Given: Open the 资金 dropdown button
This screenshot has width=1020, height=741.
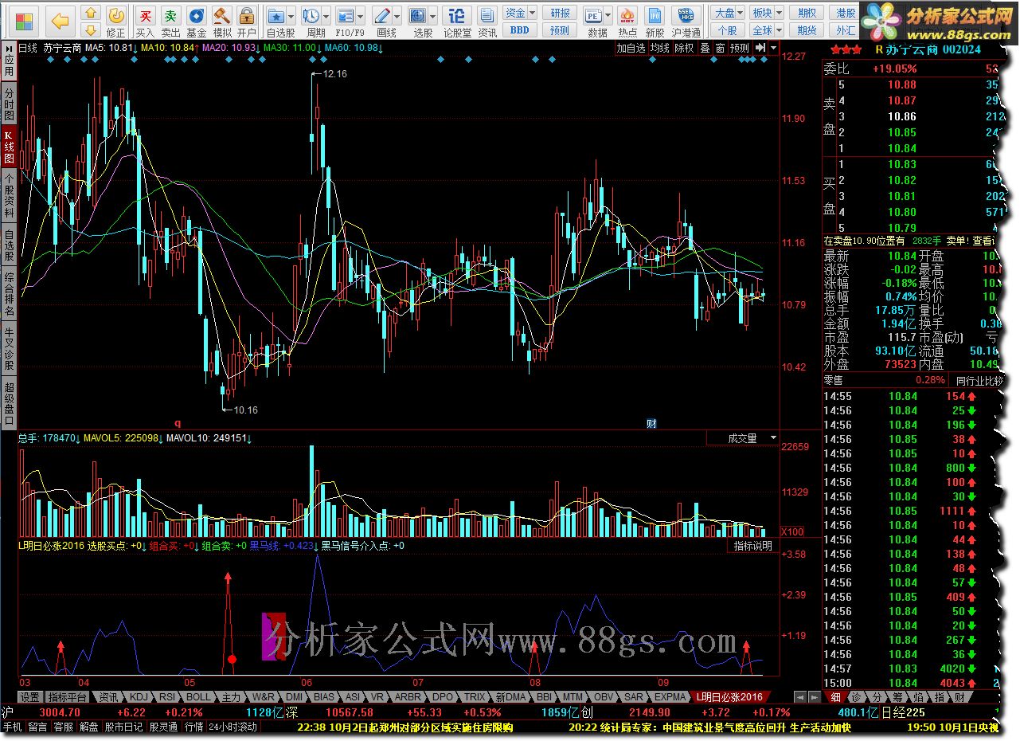Looking at the screenshot, I should (x=519, y=13).
